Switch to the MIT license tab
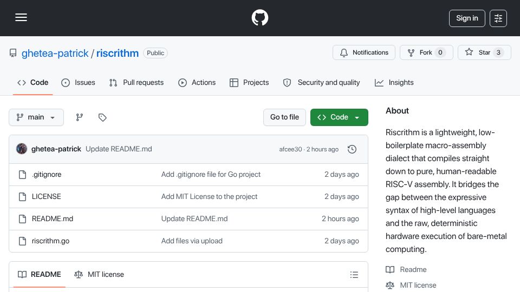This screenshot has height=292, width=520. (99, 275)
